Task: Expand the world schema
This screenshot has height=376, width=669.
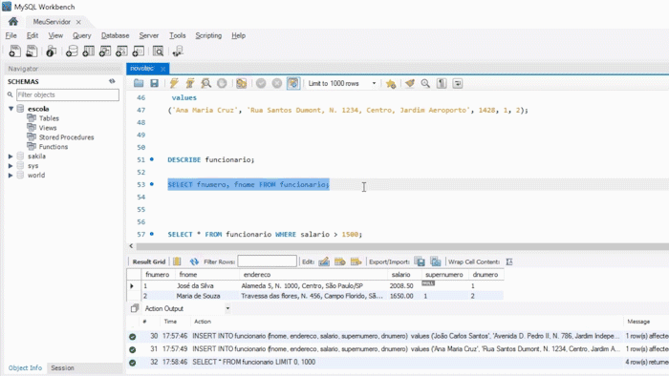Action: click(11, 175)
